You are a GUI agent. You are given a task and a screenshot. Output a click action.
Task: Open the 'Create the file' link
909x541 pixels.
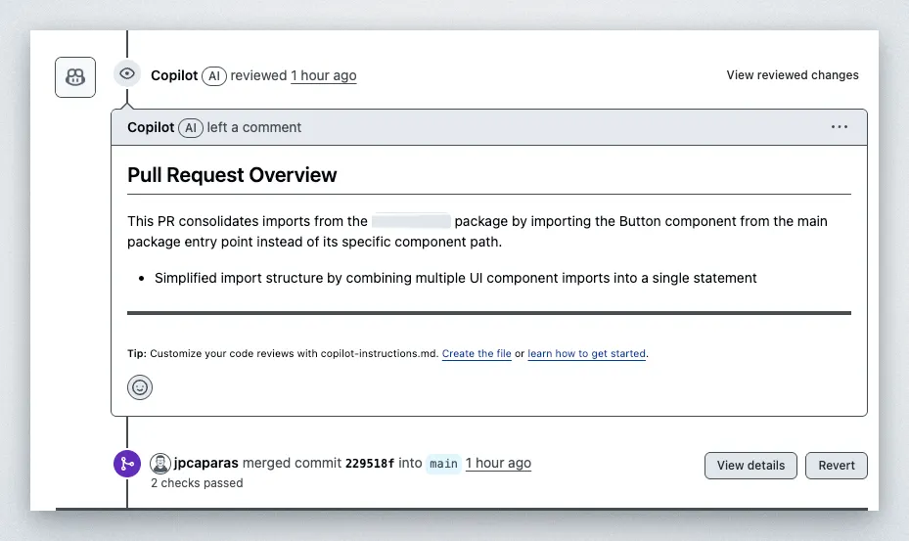(477, 354)
